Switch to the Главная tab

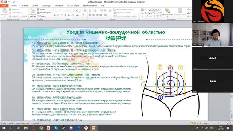(14, 5)
